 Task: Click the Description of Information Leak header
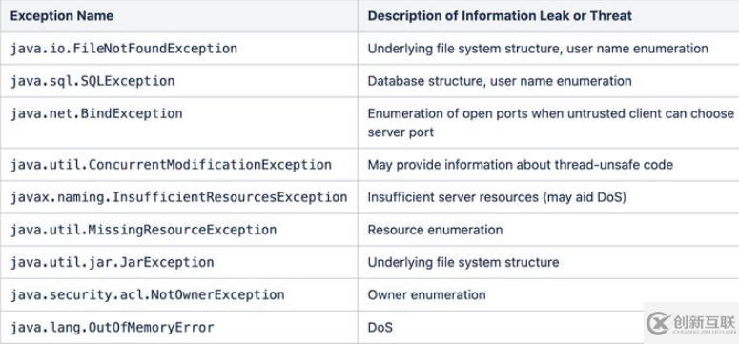click(500, 15)
